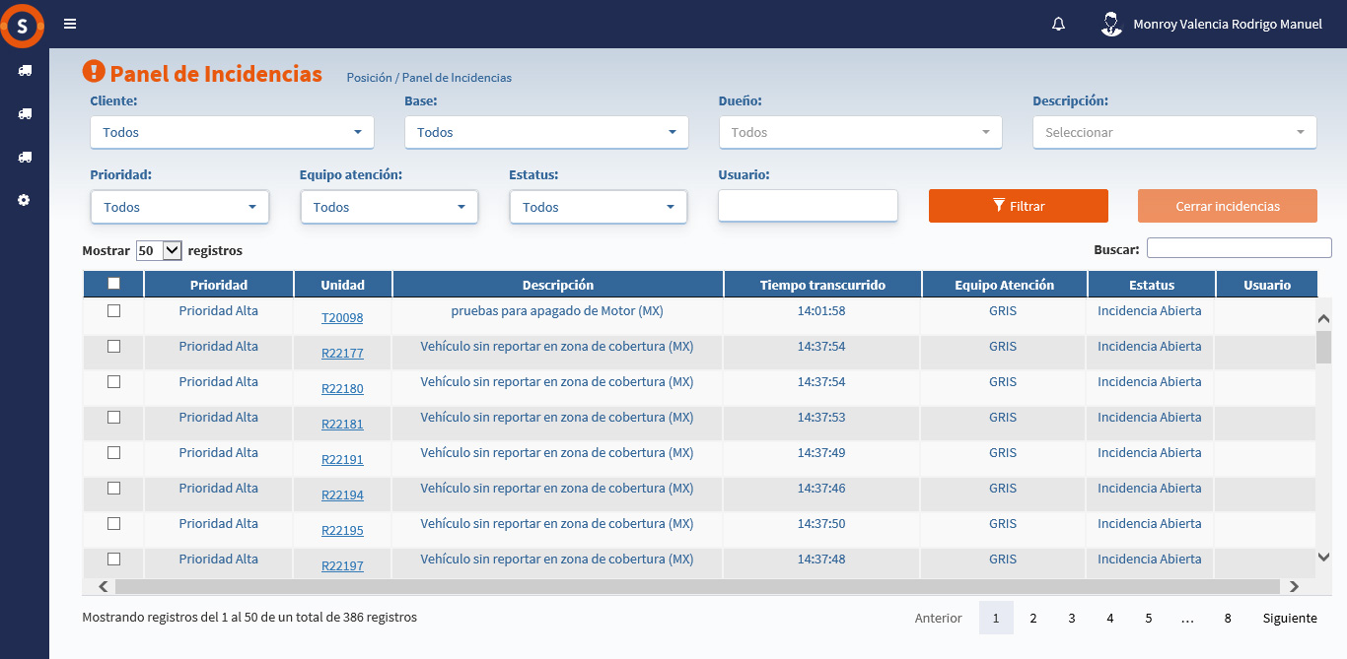Image resolution: width=1347 pixels, height=659 pixels.
Task: Select the checkbox for unit T20098
Action: pyautogui.click(x=113, y=310)
